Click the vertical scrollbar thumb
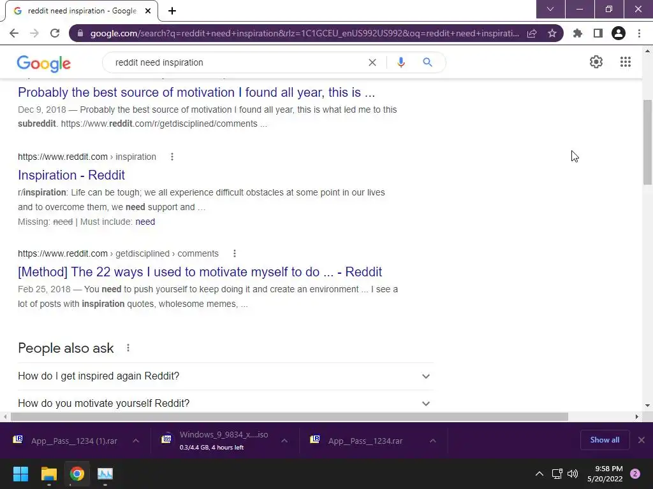The image size is (653, 489). point(647,142)
